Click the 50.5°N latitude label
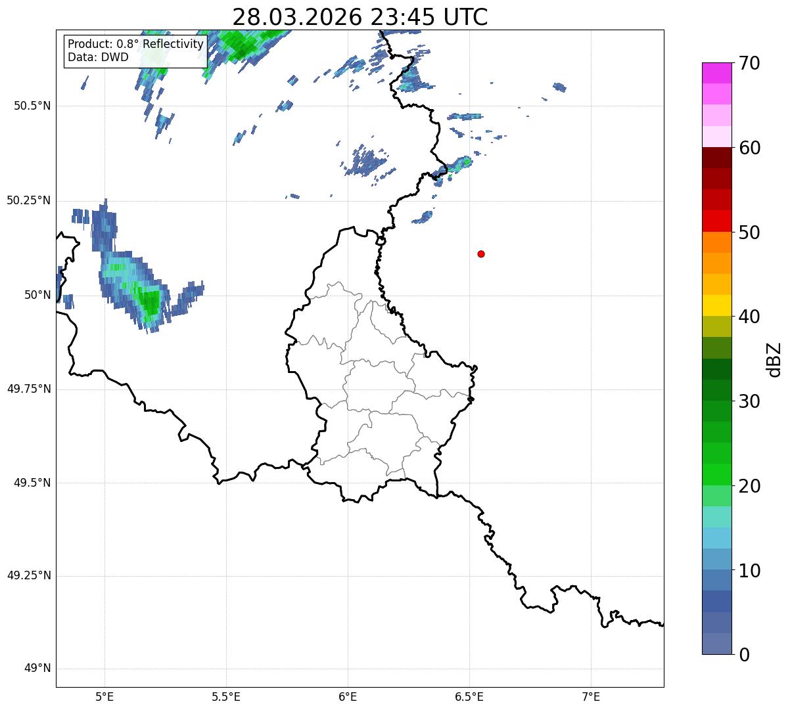This screenshot has height=710, width=790. click(x=32, y=106)
